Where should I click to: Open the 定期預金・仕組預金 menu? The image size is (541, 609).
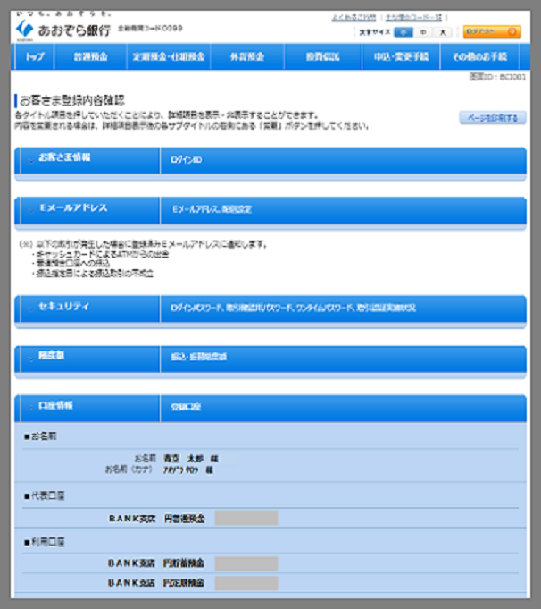coord(169,56)
